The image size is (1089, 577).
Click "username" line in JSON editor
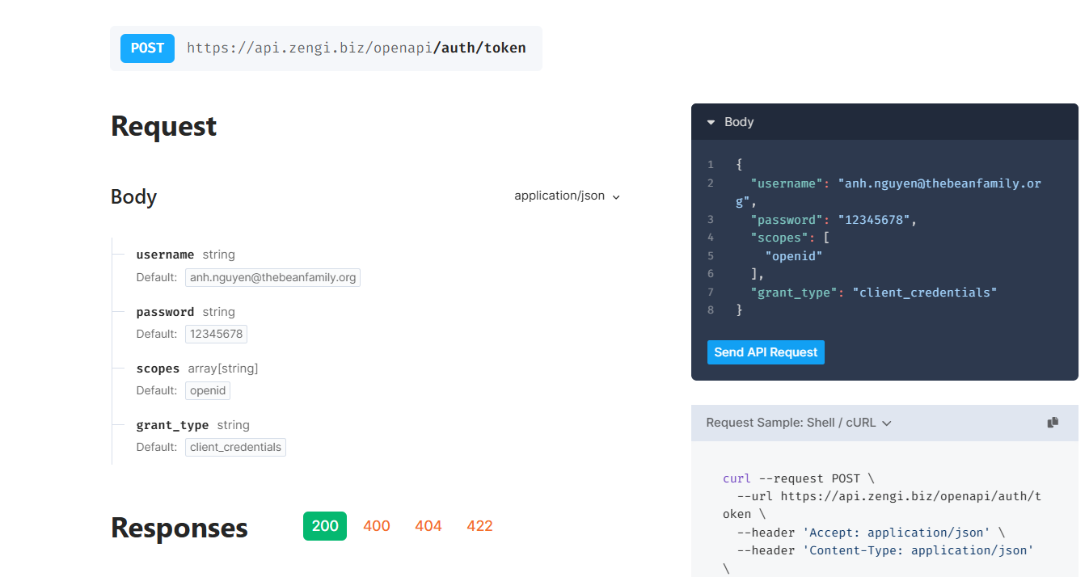click(x=888, y=192)
